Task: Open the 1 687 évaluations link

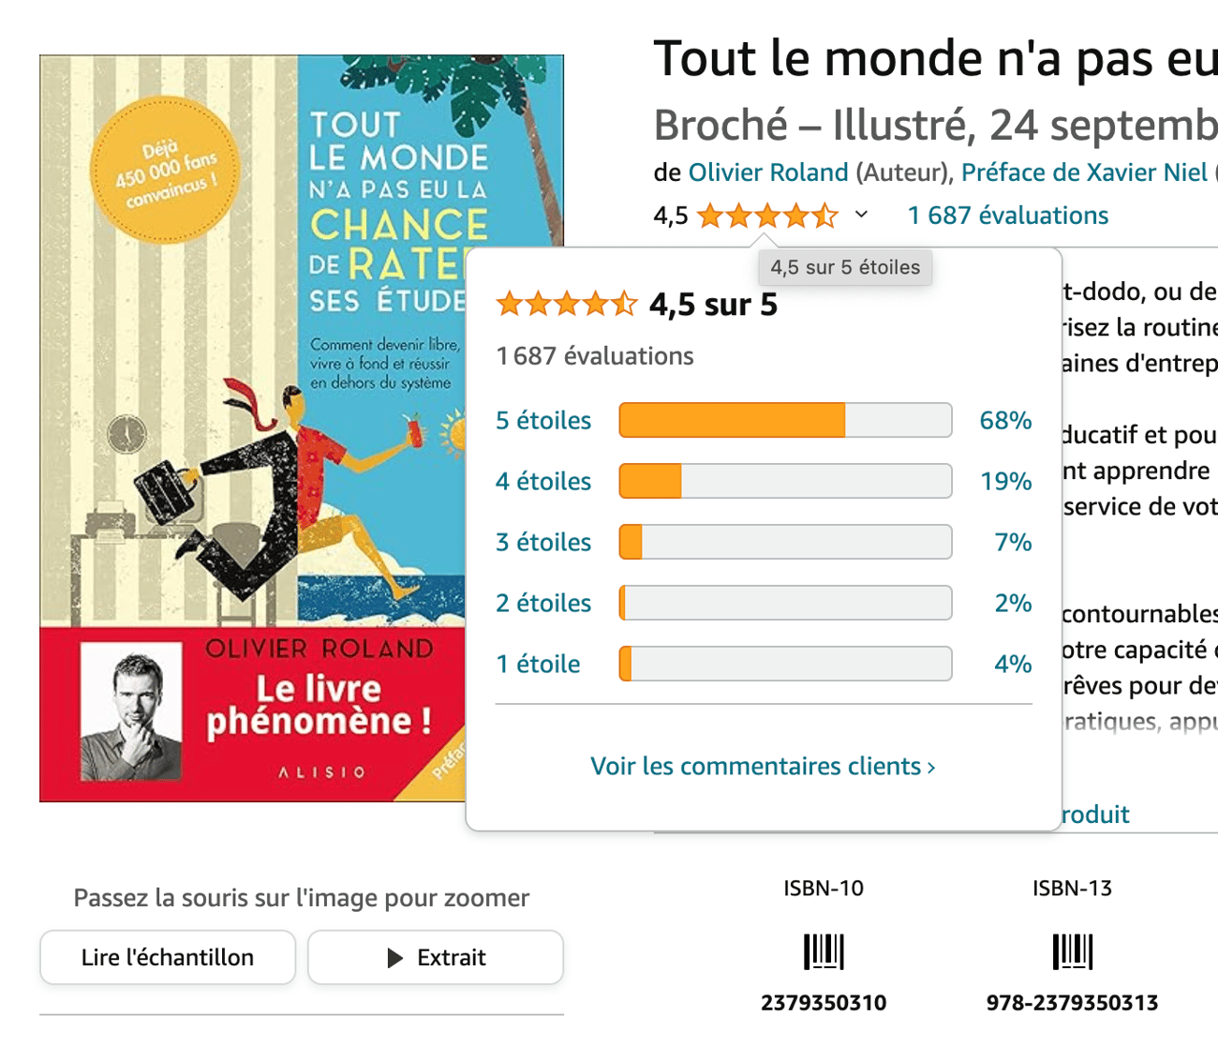Action: click(1007, 216)
